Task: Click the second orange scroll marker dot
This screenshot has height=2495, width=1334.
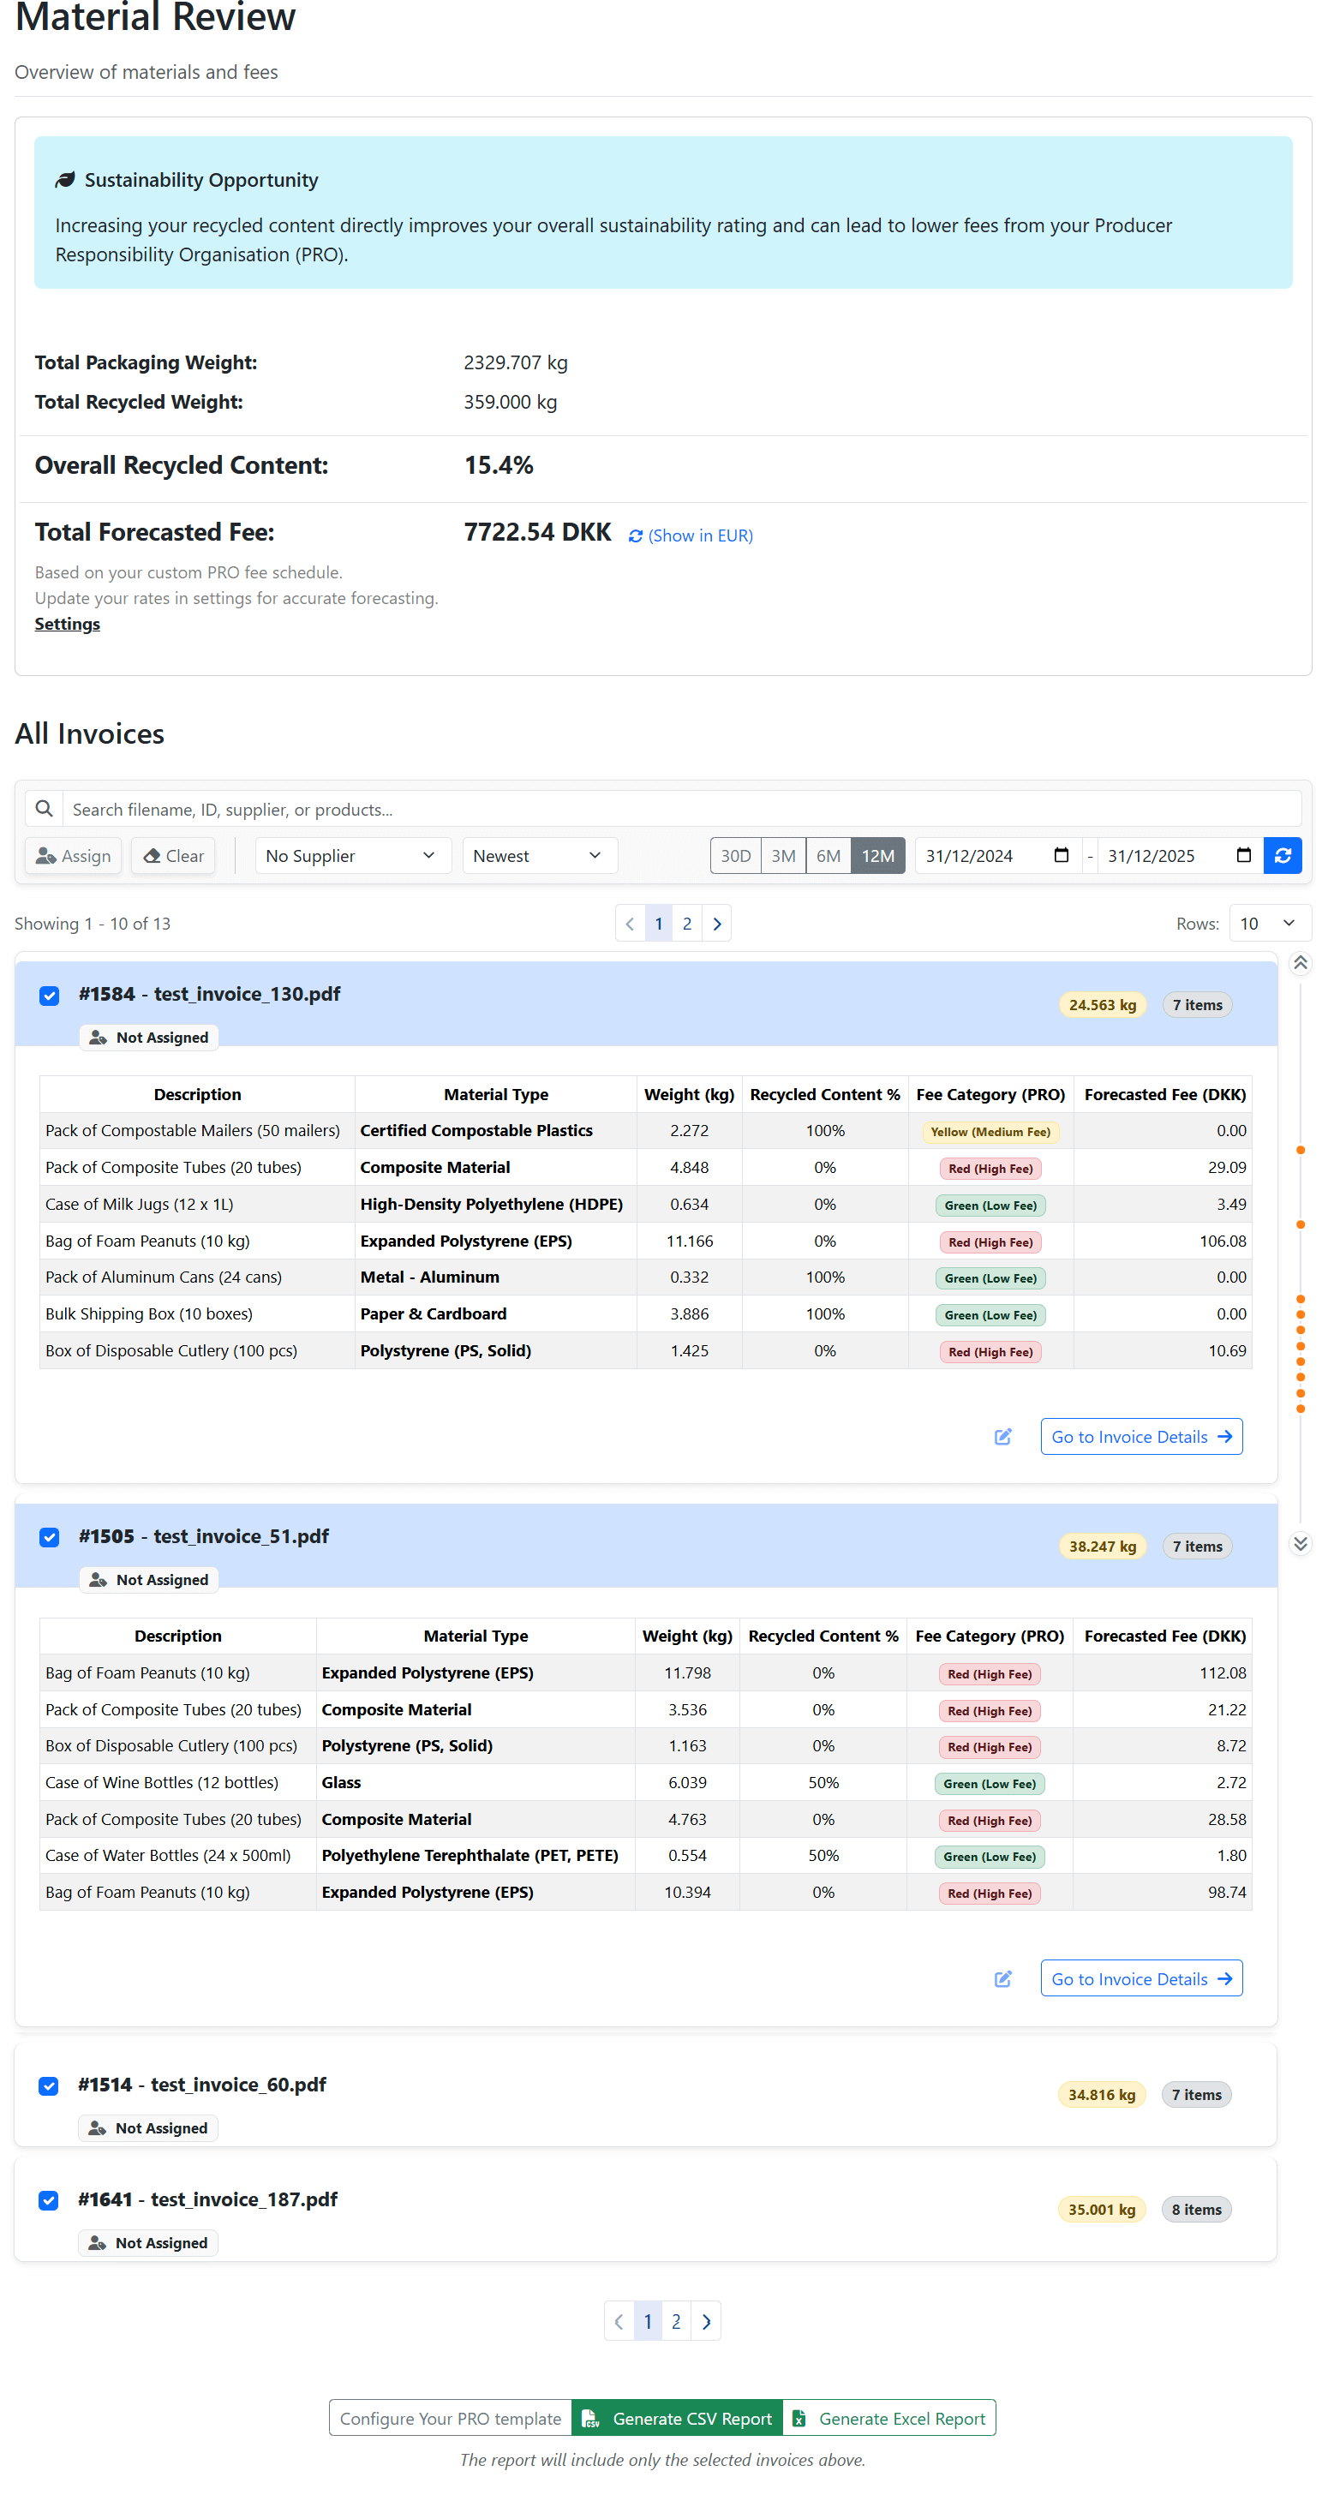Action: [x=1300, y=1225]
